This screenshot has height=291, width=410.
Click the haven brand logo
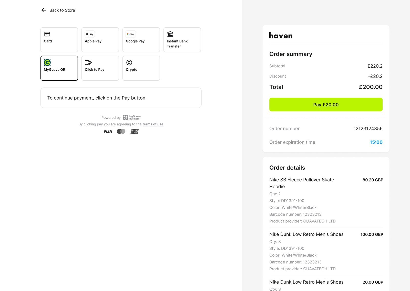tap(281, 36)
